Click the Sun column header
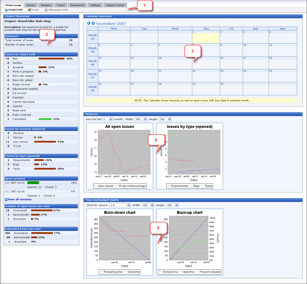This screenshot has height=284, width=307. click(x=282, y=28)
